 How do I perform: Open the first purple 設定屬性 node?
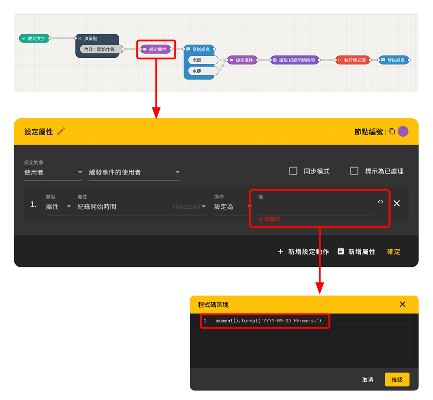pyautogui.click(x=156, y=49)
